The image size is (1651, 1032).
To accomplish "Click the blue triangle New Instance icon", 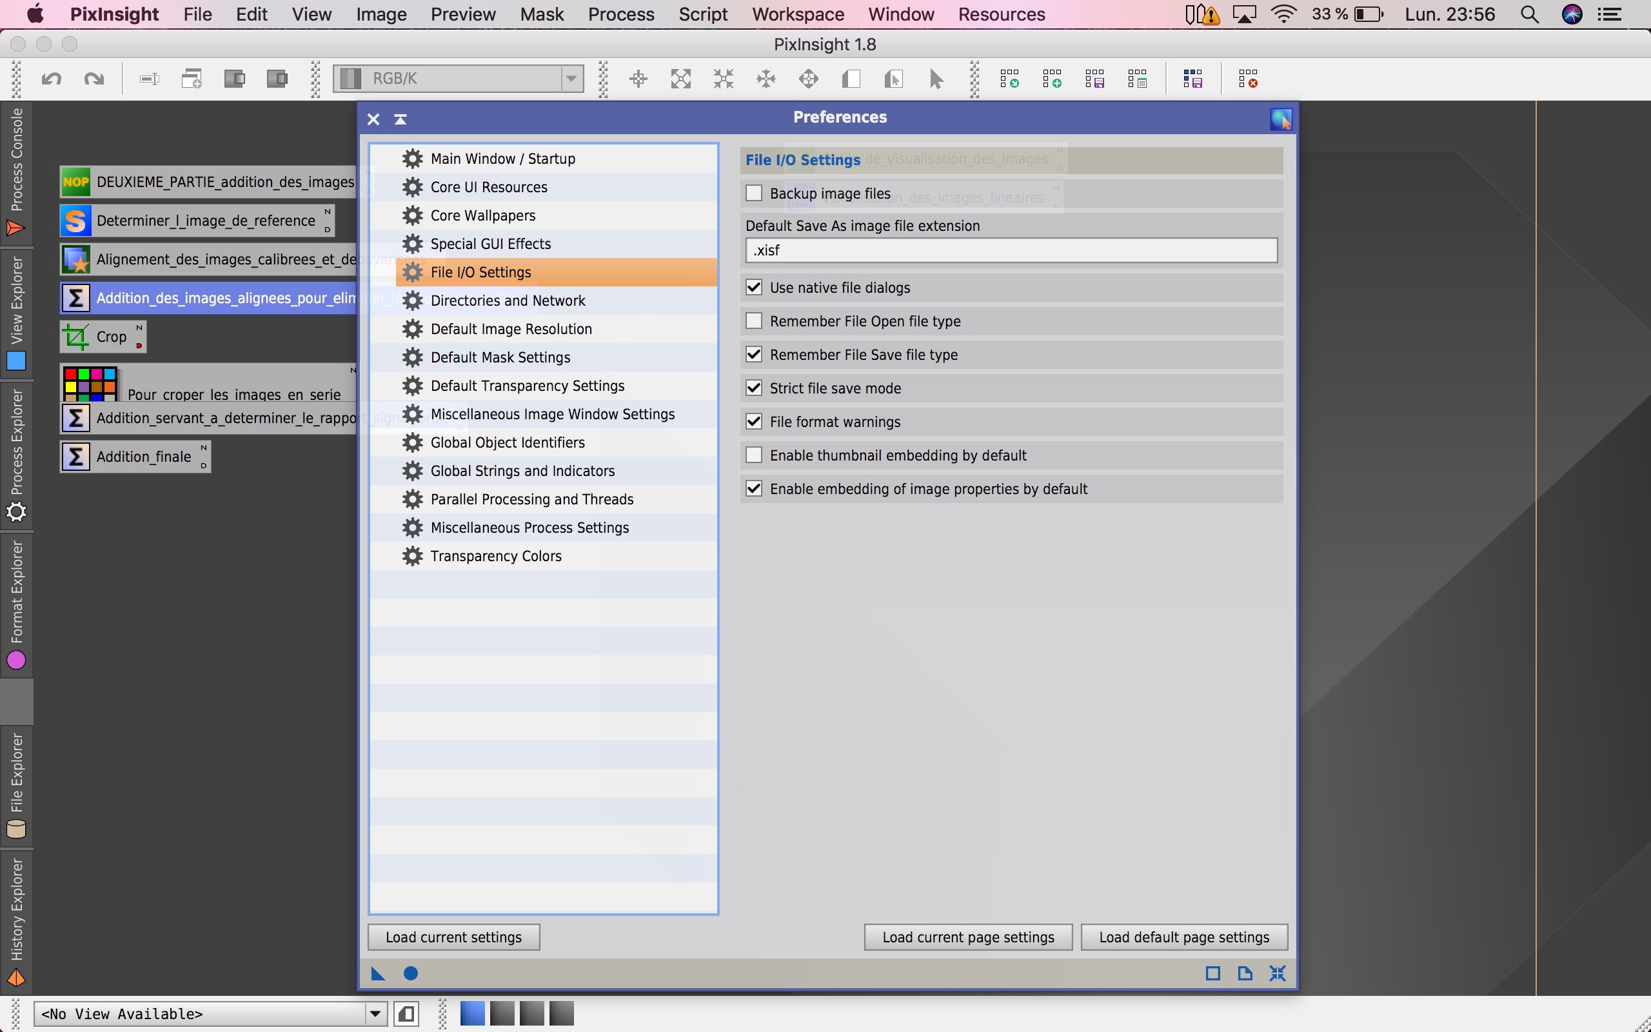I will tap(378, 973).
